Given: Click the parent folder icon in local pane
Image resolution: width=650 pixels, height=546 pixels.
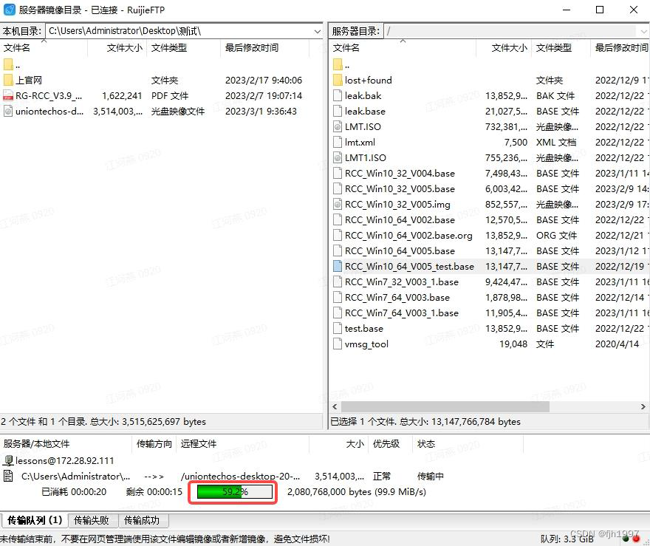Looking at the screenshot, I should click(8, 64).
